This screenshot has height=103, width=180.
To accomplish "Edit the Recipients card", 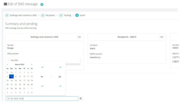I will (x=162, y=37).
